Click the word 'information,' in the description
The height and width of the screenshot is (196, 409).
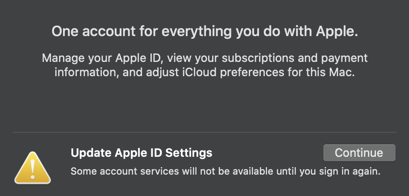tap(83, 72)
